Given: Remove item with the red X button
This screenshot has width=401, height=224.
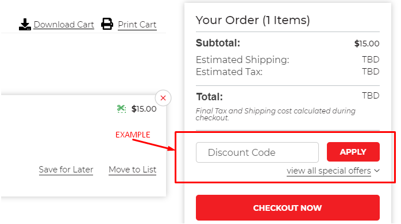Looking at the screenshot, I should tap(163, 98).
